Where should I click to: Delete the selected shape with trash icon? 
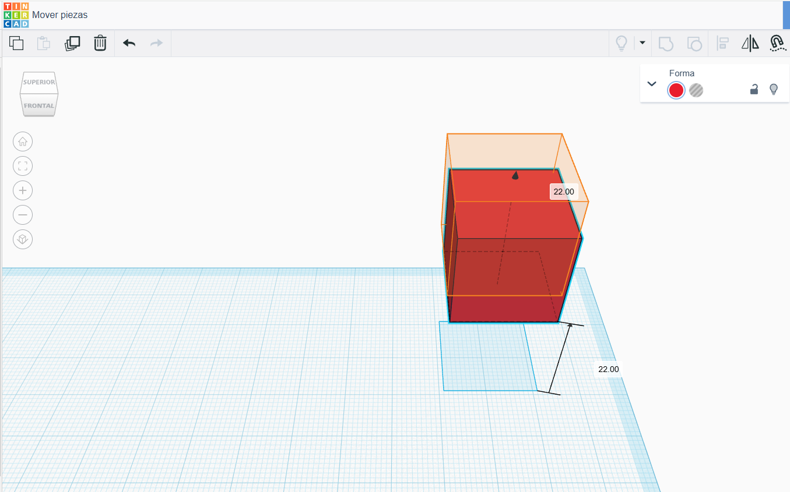100,43
